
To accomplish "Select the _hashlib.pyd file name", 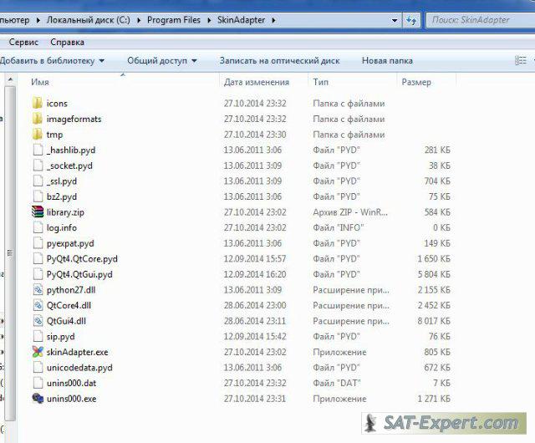I will [71, 150].
